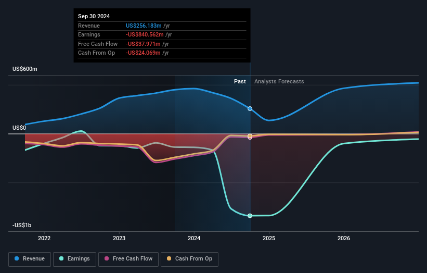The width and height of the screenshot is (427, 273).
Task: Click the Sep 30 2024 tooltip date
Action: coord(94,16)
